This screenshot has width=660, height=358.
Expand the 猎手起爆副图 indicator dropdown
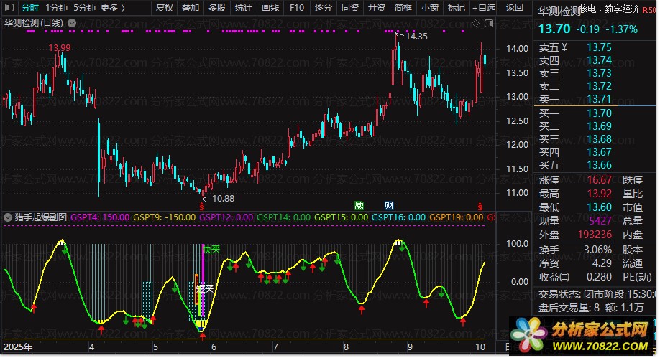(8, 217)
